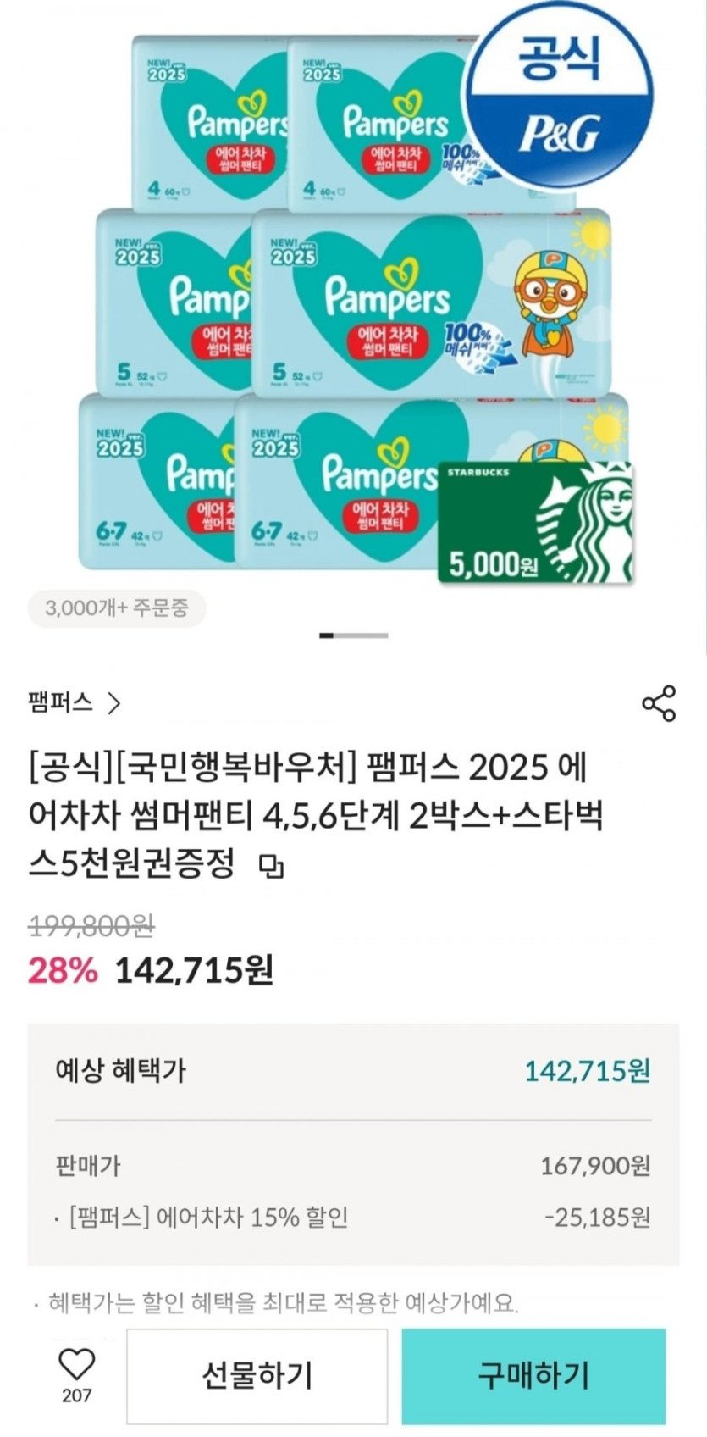Tap the image carousel page indicator
This screenshot has width=707, height=1437.
[354, 635]
